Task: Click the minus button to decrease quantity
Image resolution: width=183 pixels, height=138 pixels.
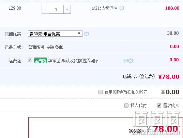Action: pyautogui.click(x=45, y=9)
